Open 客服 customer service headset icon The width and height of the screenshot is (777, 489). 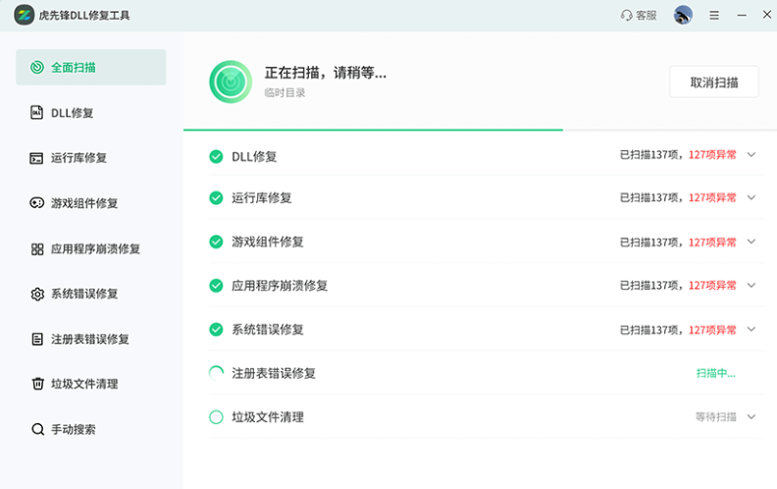tap(626, 16)
